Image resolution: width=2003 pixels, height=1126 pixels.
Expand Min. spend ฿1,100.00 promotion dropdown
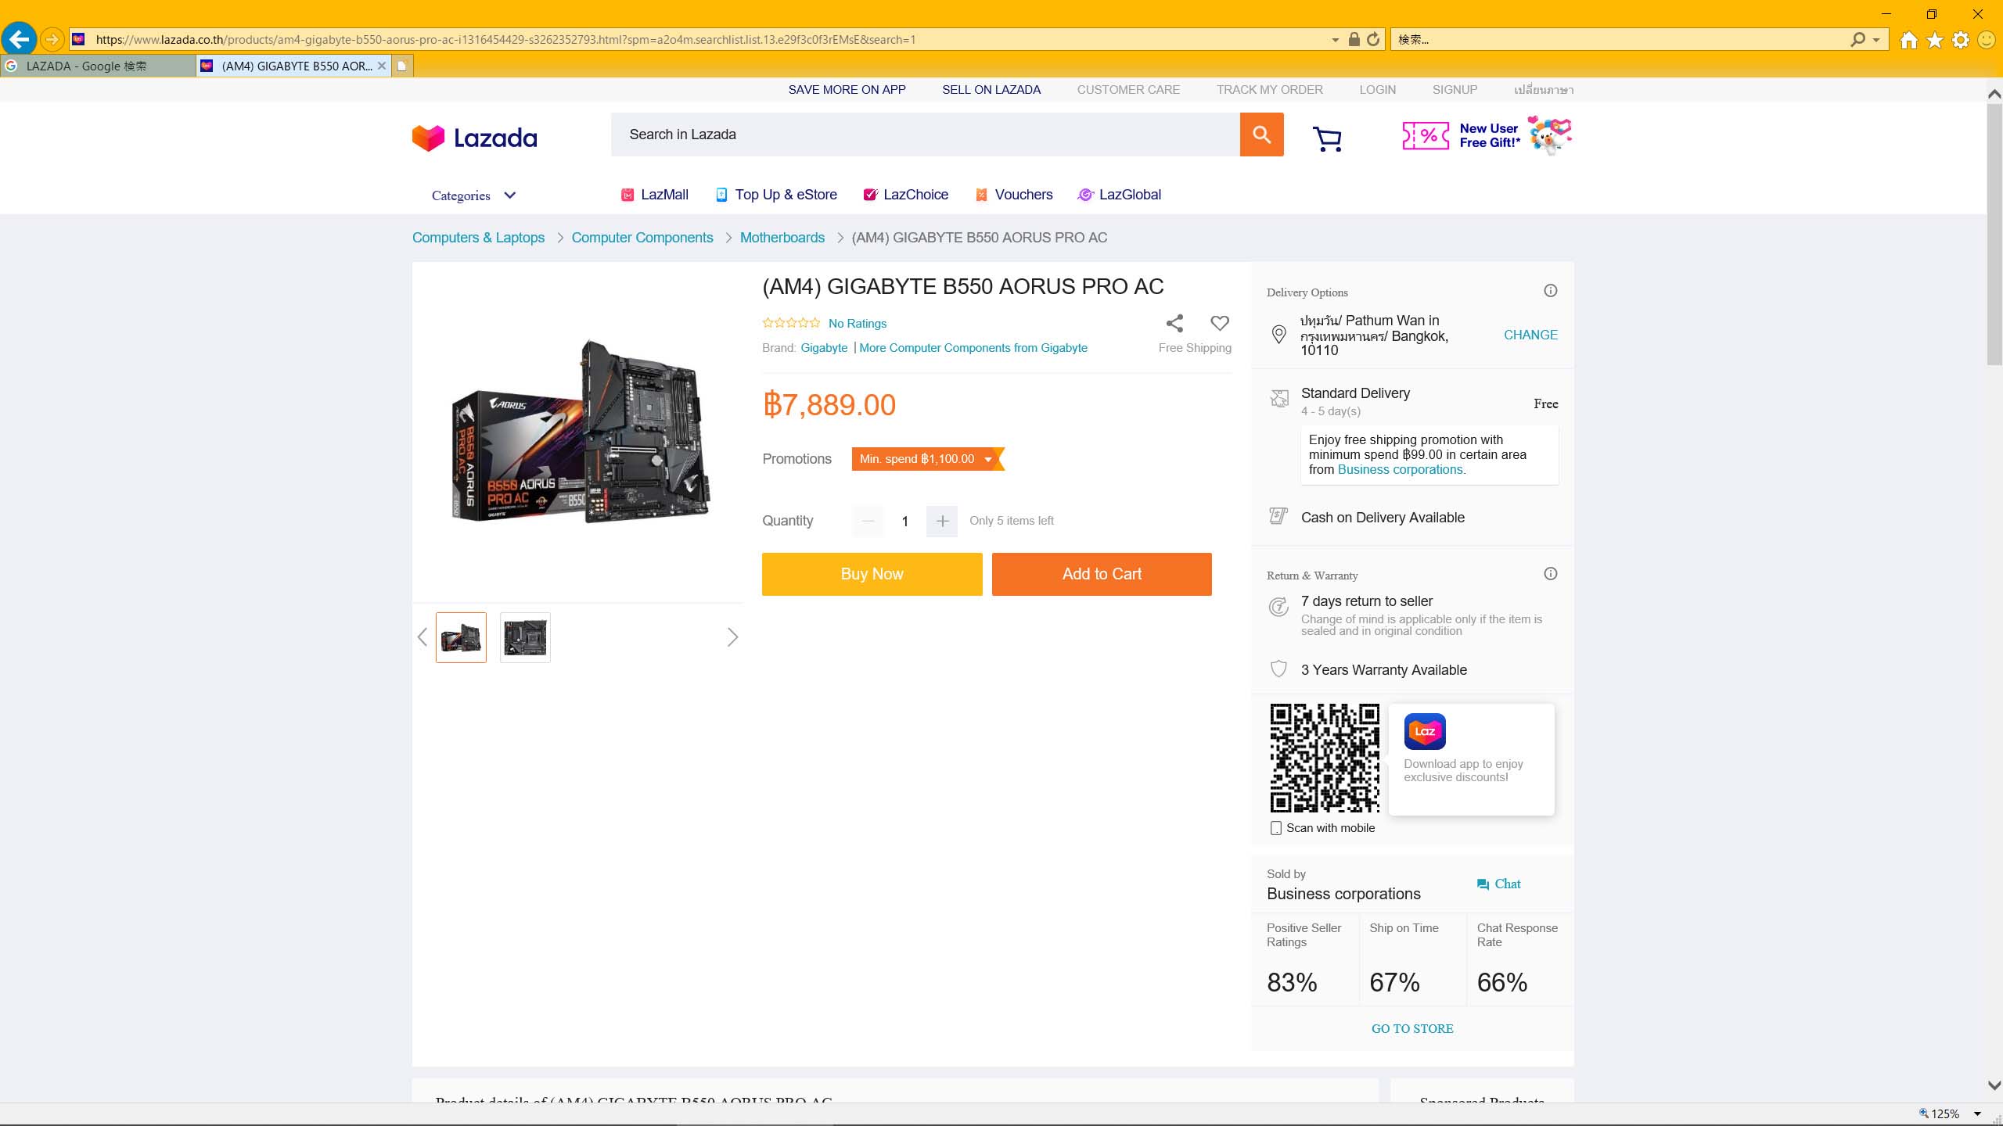pos(927,459)
